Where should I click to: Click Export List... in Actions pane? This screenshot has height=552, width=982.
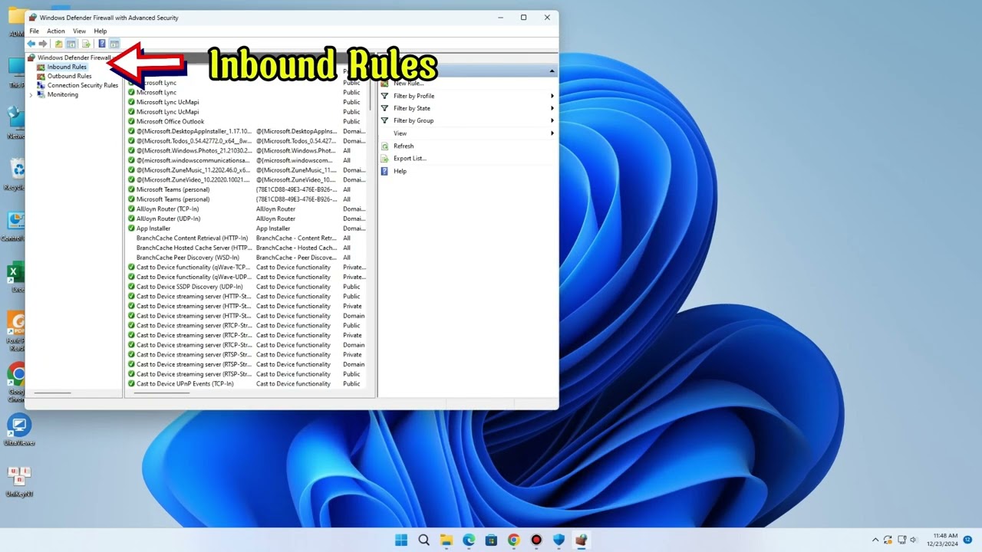410,158
